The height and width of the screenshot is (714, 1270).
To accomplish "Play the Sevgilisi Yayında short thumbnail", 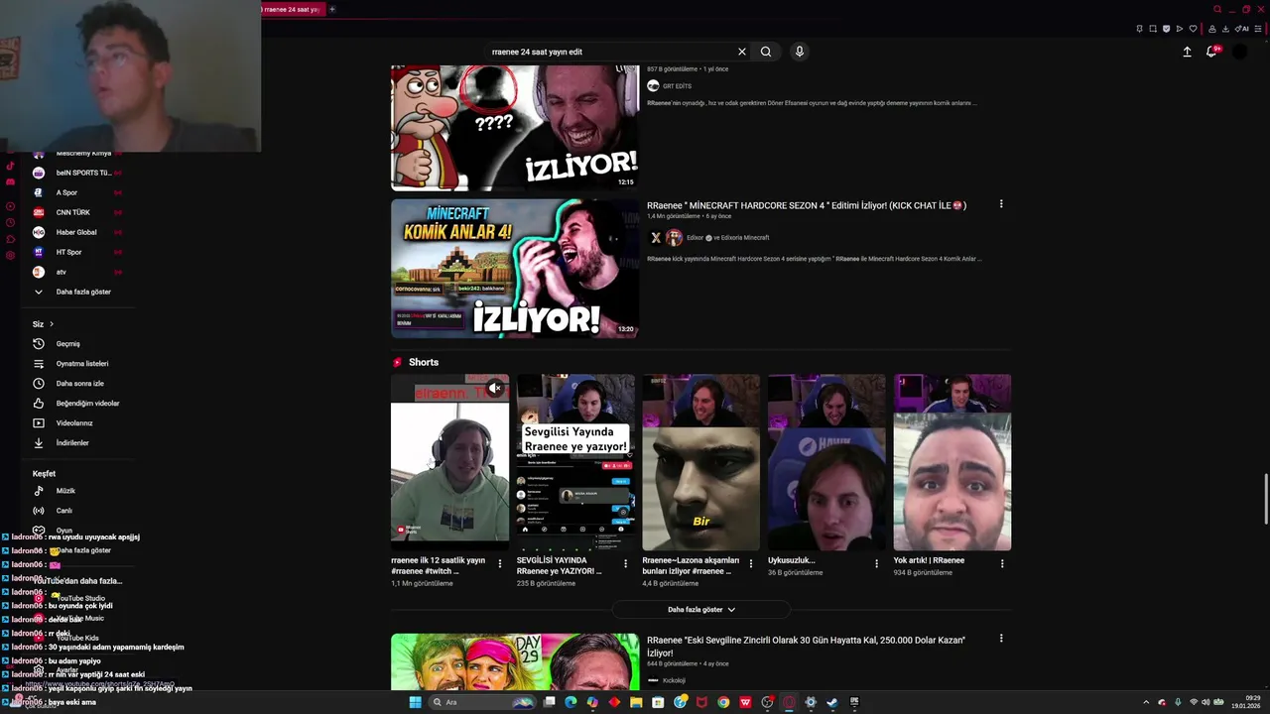I will tap(575, 462).
